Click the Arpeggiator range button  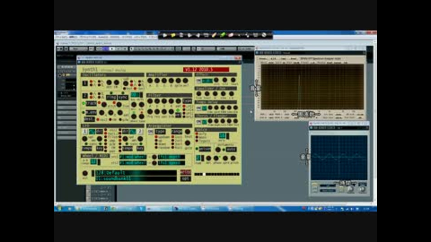click(176, 132)
